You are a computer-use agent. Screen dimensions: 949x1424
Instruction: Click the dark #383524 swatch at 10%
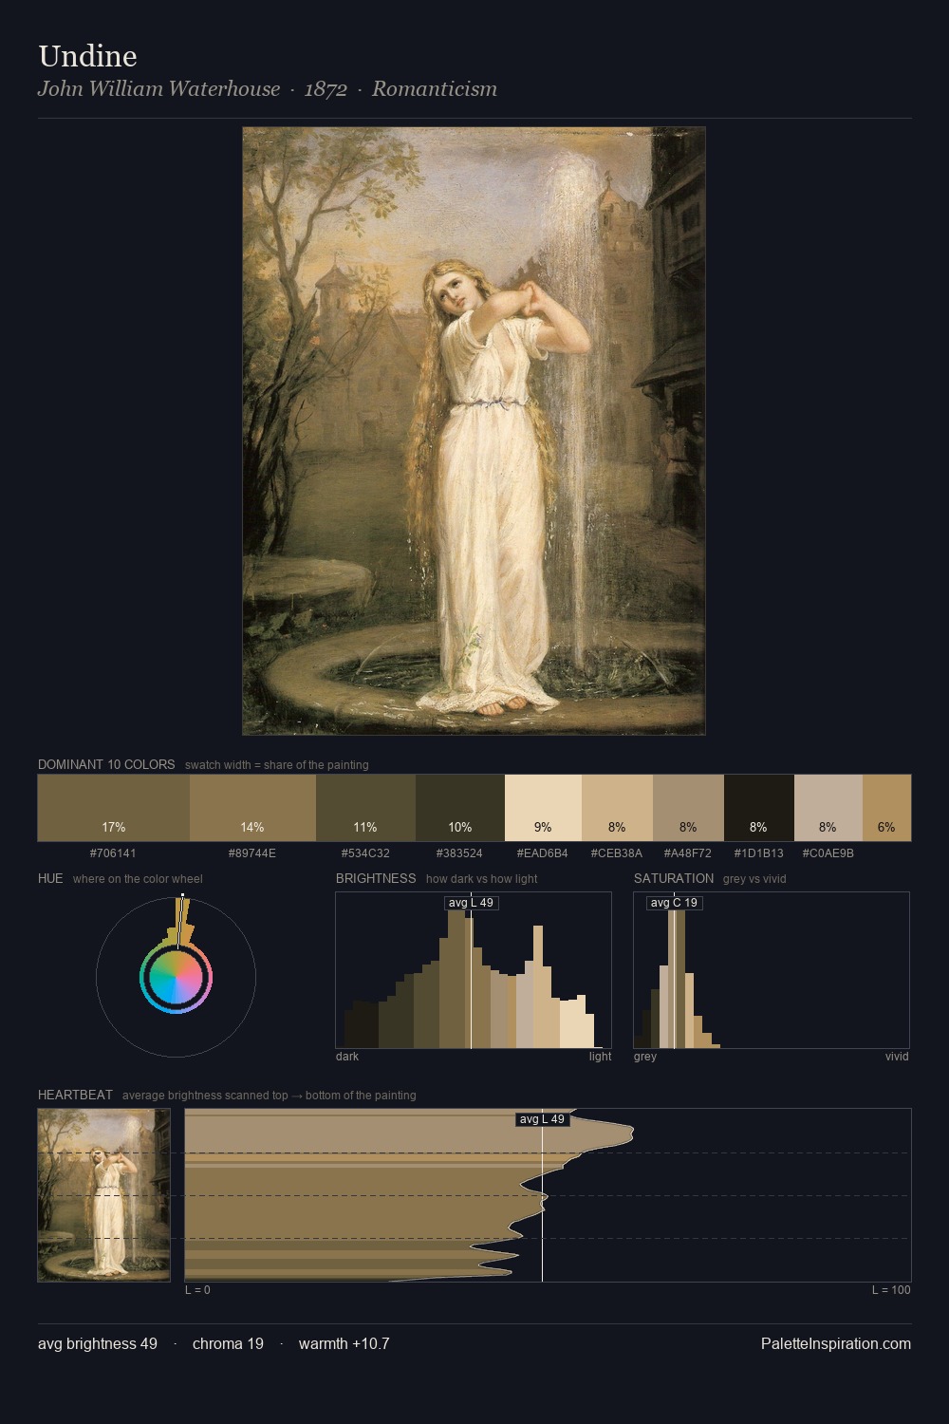click(x=460, y=808)
